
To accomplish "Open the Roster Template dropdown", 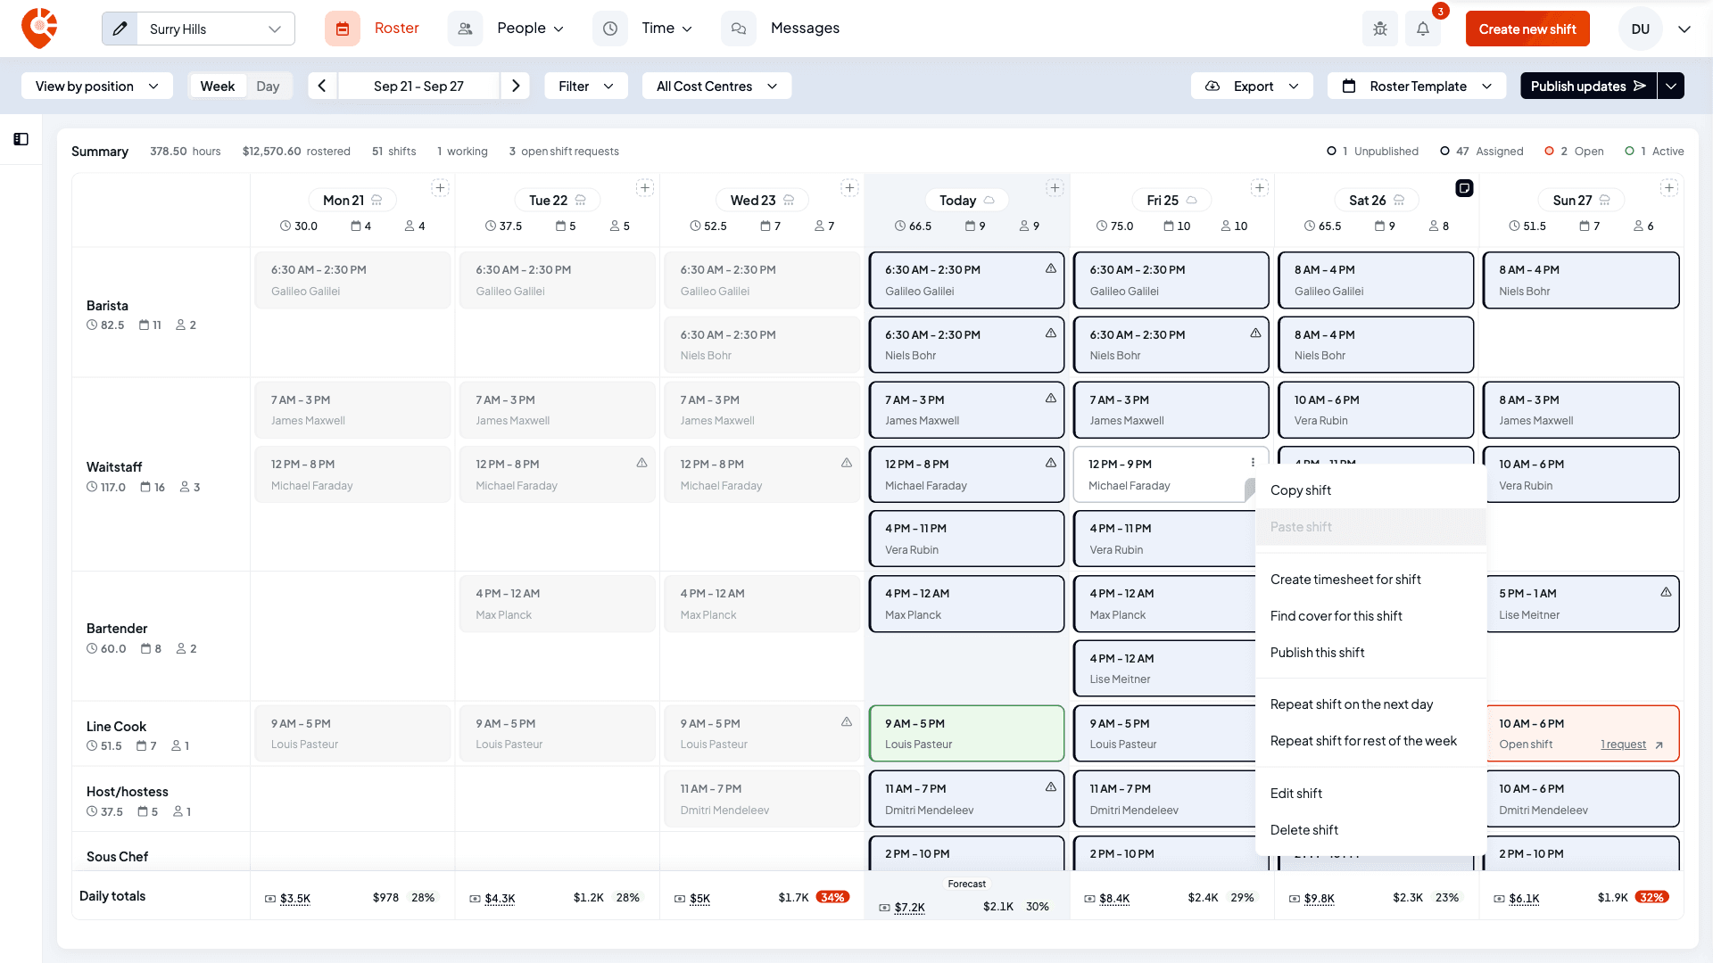I will (x=1417, y=86).
